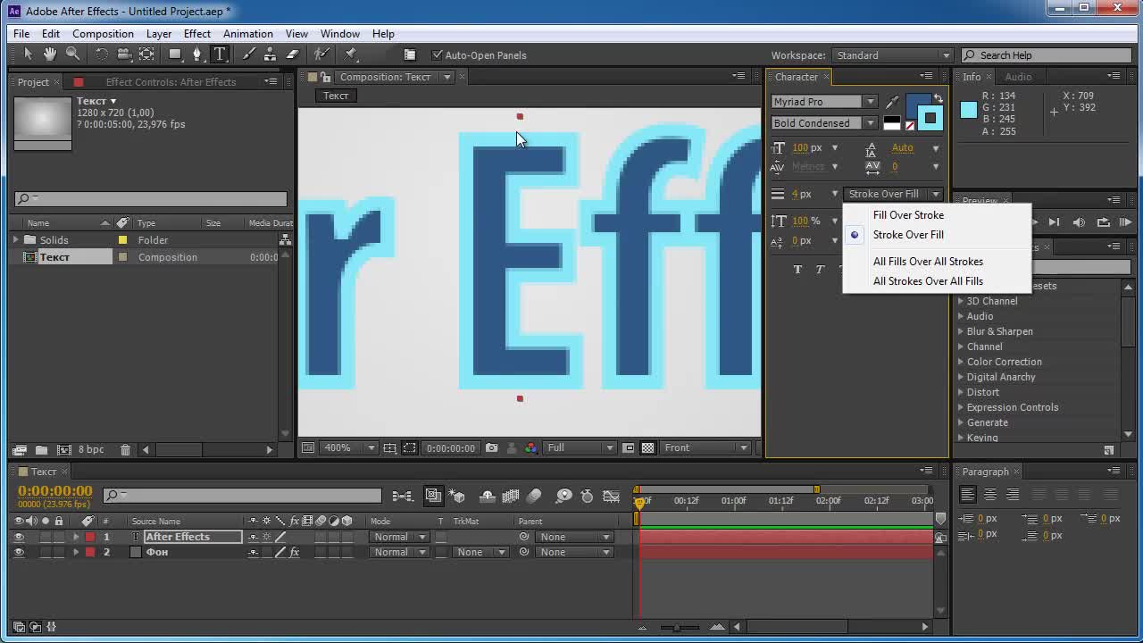Select Fill Over Stroke menu option
Image resolution: width=1143 pixels, height=643 pixels.
[908, 215]
